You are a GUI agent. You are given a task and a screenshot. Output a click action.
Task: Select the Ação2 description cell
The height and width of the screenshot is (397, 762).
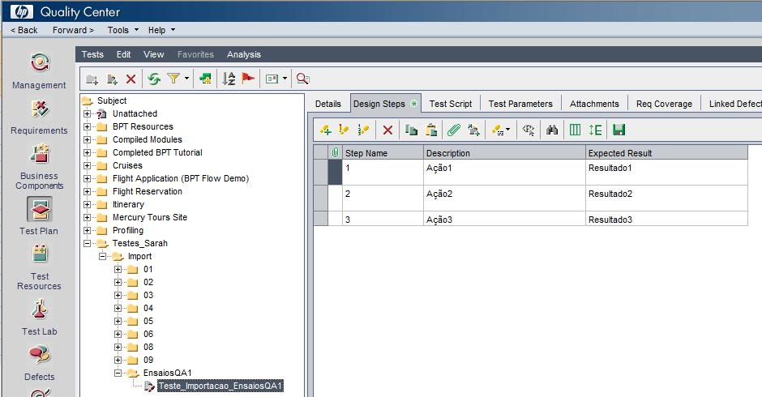click(504, 198)
